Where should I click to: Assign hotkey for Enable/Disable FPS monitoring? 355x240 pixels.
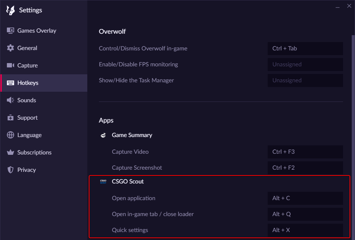tap(305, 65)
